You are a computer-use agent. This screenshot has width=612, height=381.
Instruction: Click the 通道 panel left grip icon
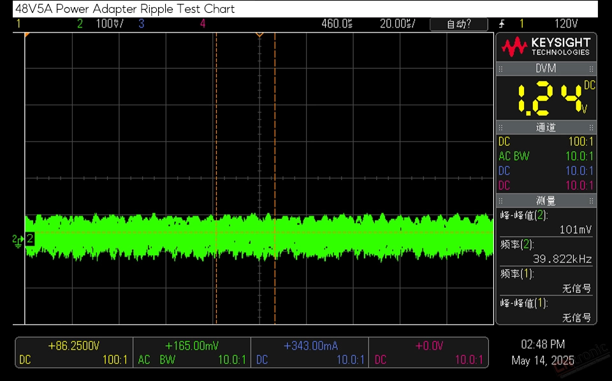pyautogui.click(x=501, y=128)
